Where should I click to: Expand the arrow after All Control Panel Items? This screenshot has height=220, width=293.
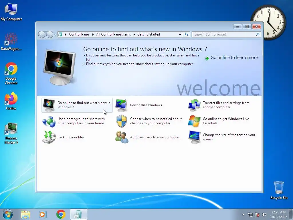[x=134, y=34]
